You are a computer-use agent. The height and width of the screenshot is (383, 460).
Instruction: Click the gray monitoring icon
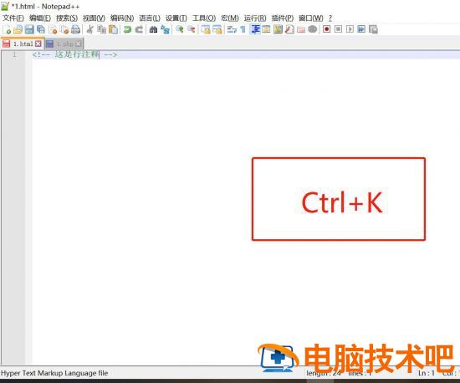point(313,29)
